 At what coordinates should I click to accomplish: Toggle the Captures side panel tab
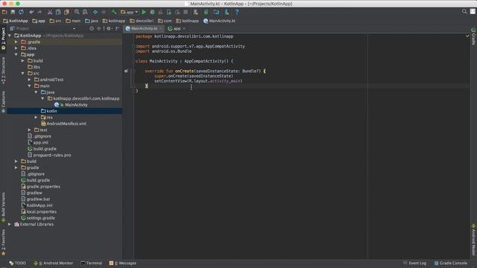[3, 101]
